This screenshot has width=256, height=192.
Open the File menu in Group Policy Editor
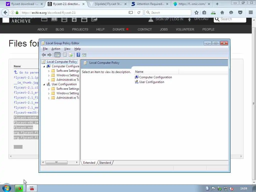45,49
